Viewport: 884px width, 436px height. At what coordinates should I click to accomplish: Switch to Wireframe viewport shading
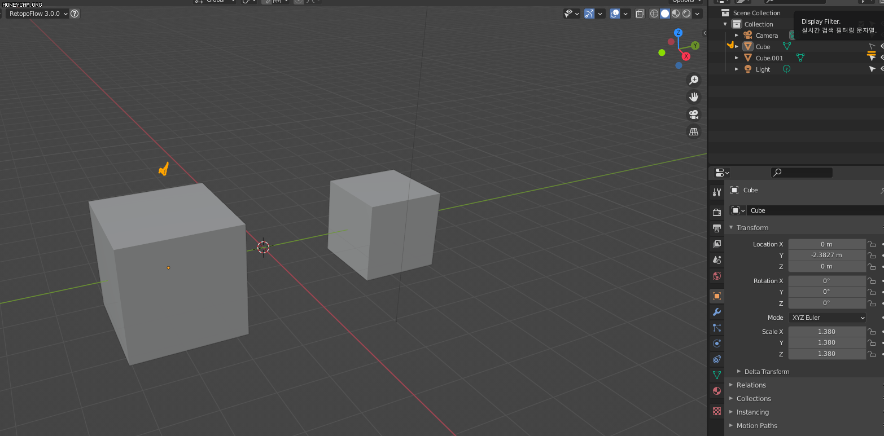click(654, 14)
